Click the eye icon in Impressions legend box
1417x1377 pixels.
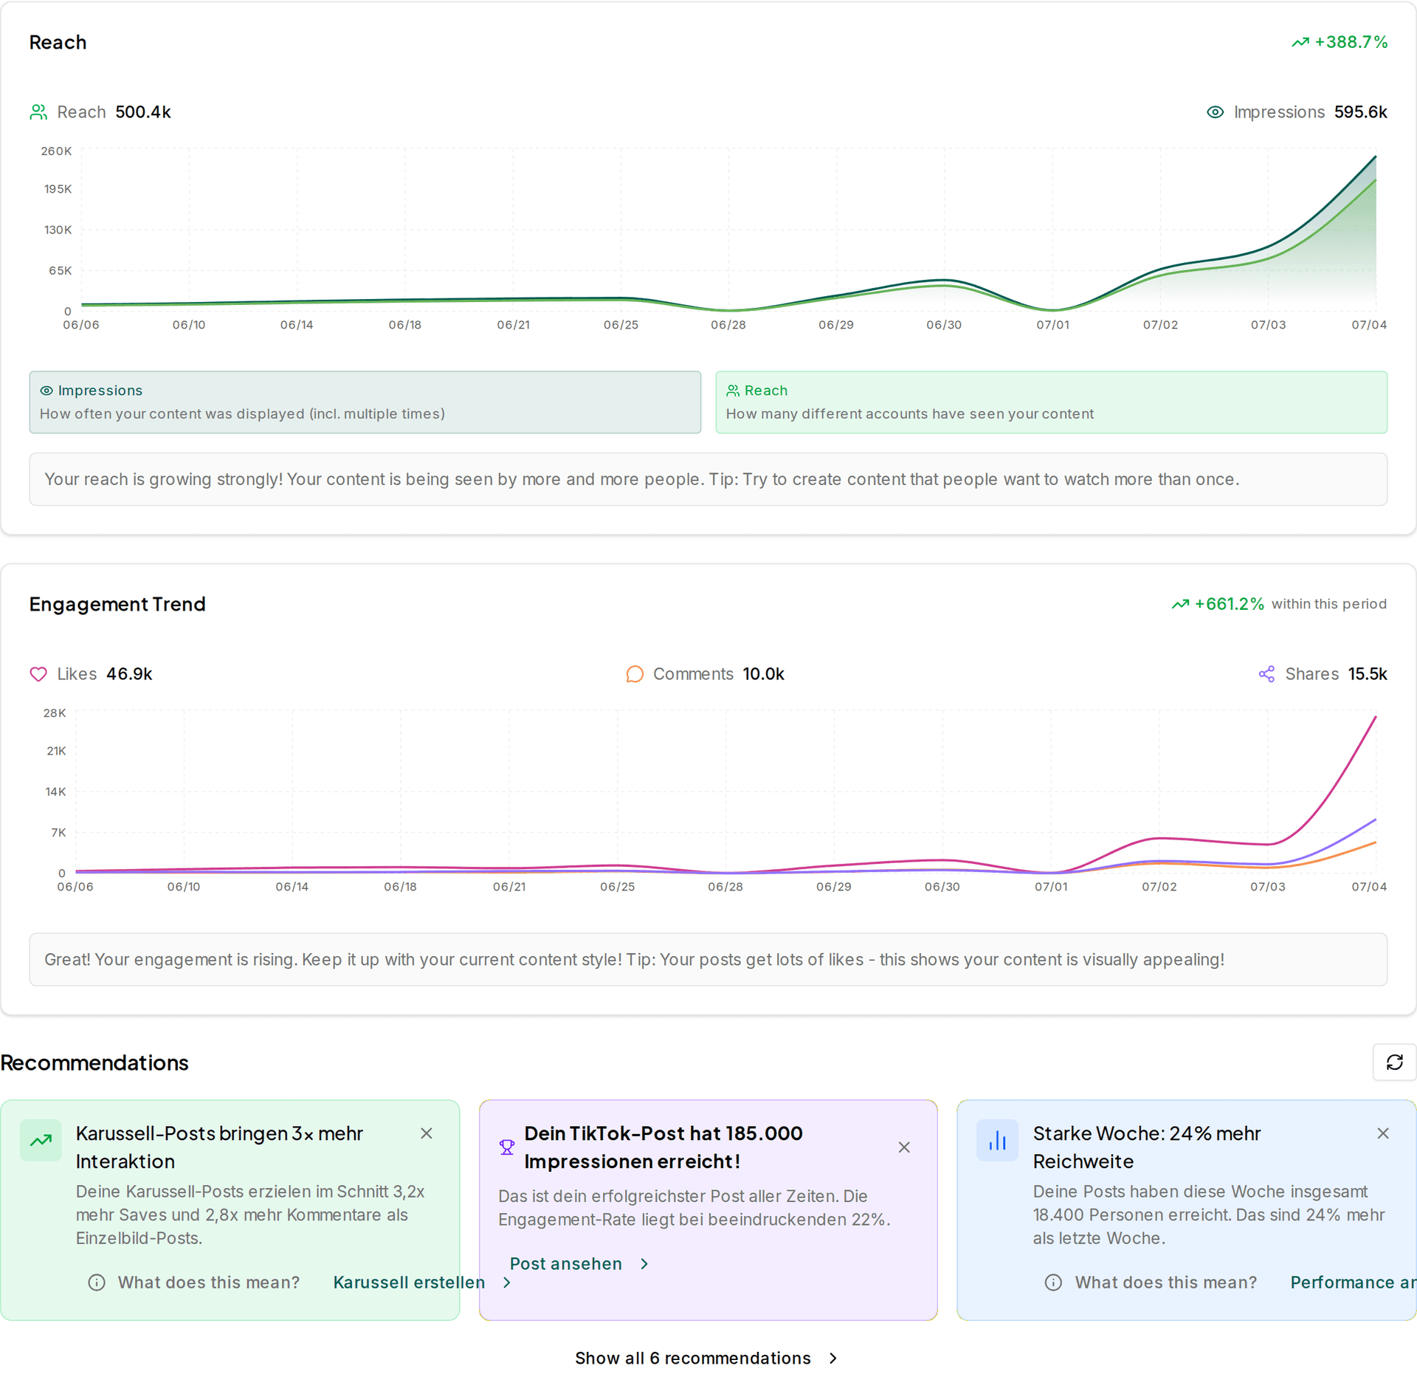click(46, 391)
